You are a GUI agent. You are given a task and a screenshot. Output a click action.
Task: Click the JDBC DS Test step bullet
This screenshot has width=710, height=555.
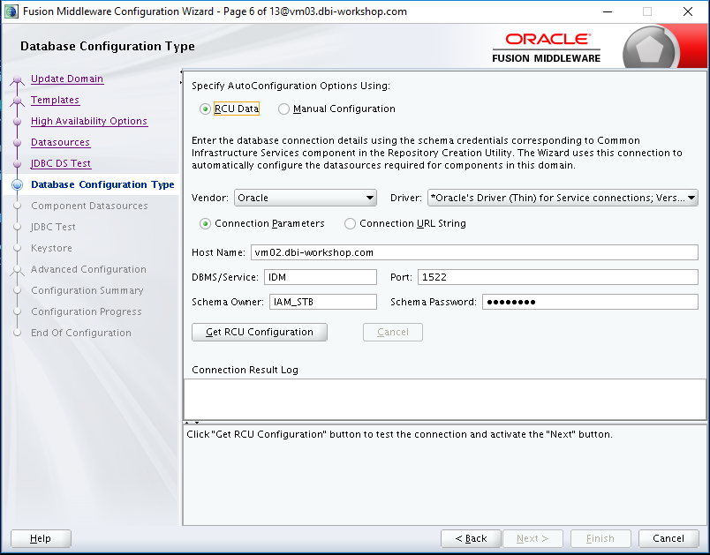point(17,164)
